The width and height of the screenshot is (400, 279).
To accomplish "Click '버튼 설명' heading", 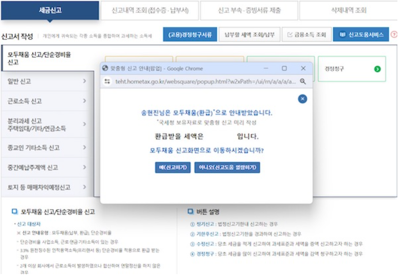I will coord(208,211).
